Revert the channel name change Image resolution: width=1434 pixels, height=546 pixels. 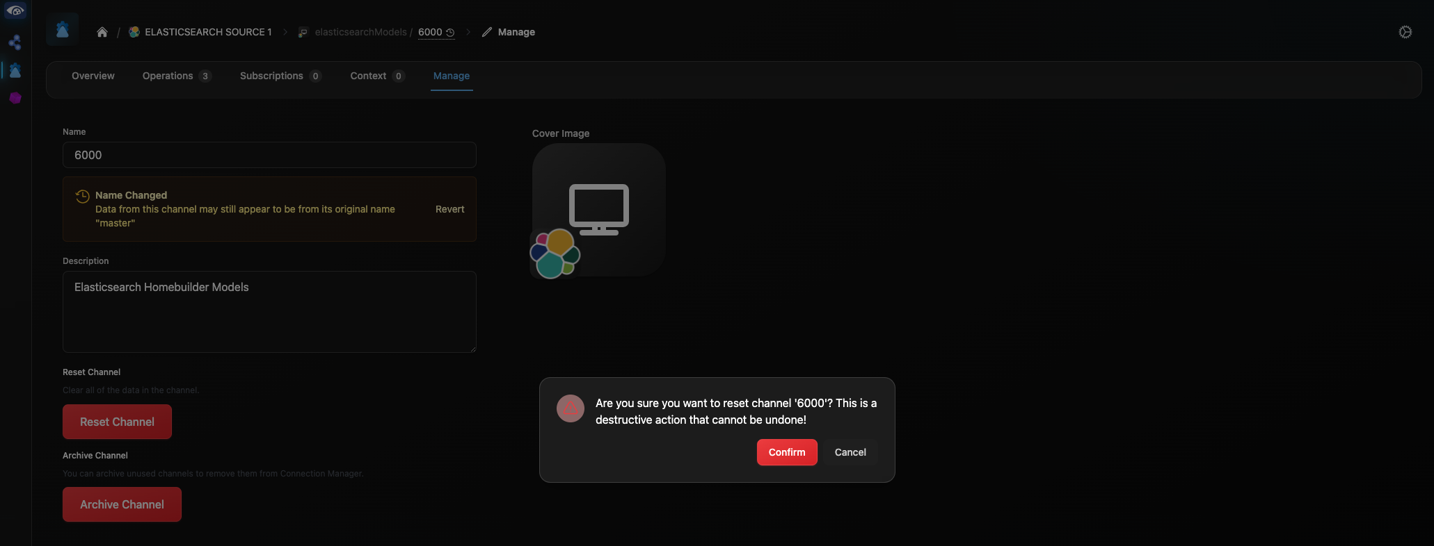(x=449, y=209)
